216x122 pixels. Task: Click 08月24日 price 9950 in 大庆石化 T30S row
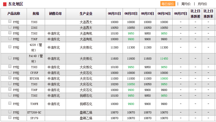[164, 84]
